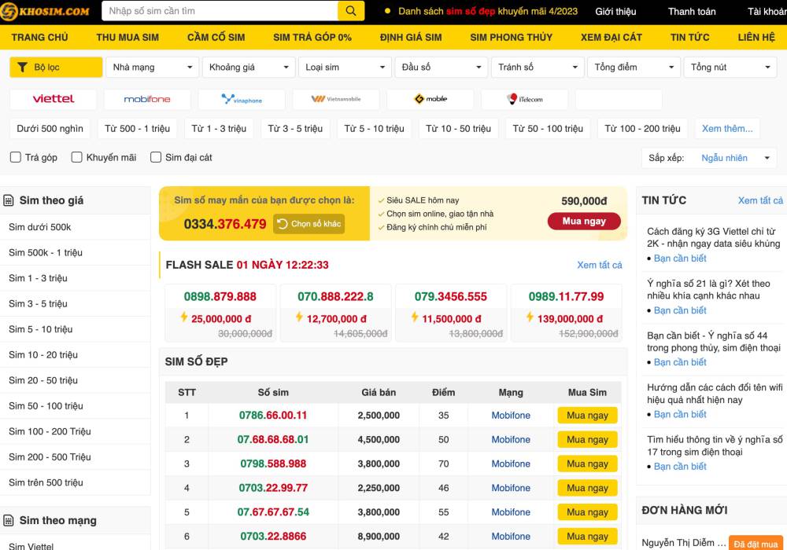Expand the Tổng nút dropdown

point(730,67)
